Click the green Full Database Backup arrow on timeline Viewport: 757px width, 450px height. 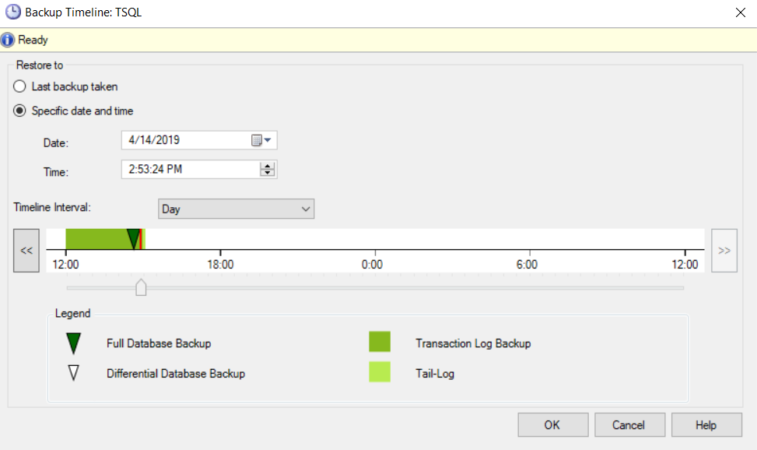click(x=134, y=237)
